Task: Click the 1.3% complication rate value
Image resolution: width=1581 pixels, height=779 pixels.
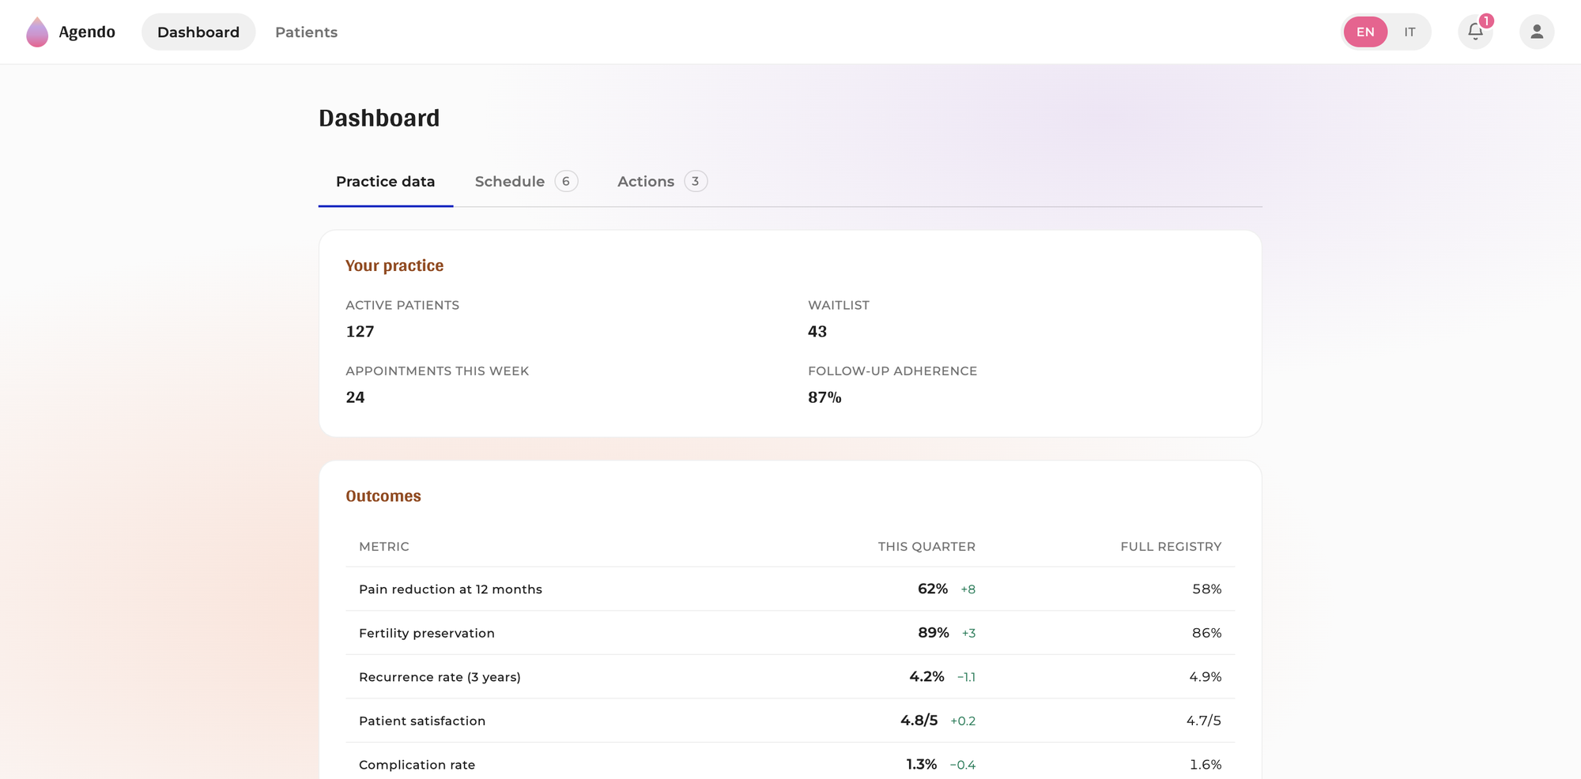Action: 922,764
